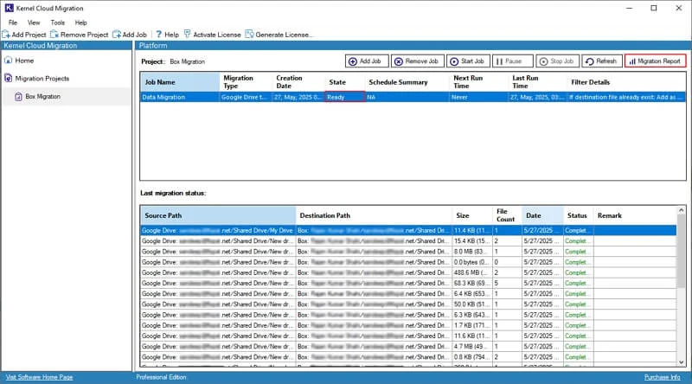The image size is (692, 384).
Task: Click the status table scroll up arrow
Action: tap(681, 210)
